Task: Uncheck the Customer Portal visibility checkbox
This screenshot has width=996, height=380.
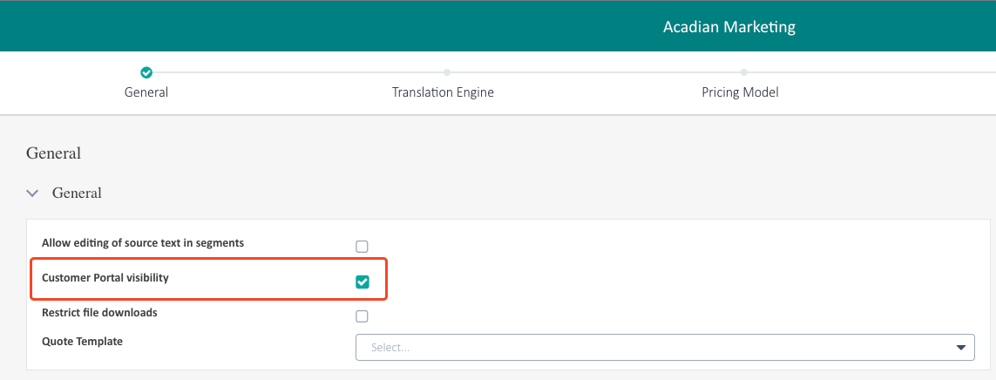Action: point(362,282)
